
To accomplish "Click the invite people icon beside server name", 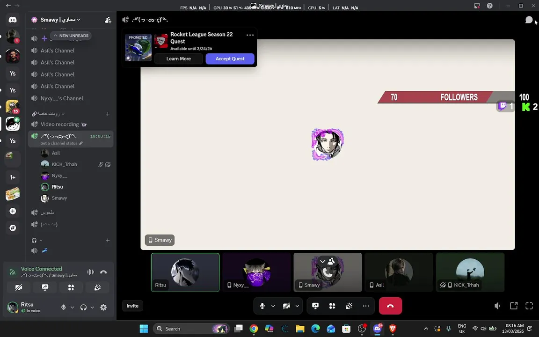I will 108,20.
